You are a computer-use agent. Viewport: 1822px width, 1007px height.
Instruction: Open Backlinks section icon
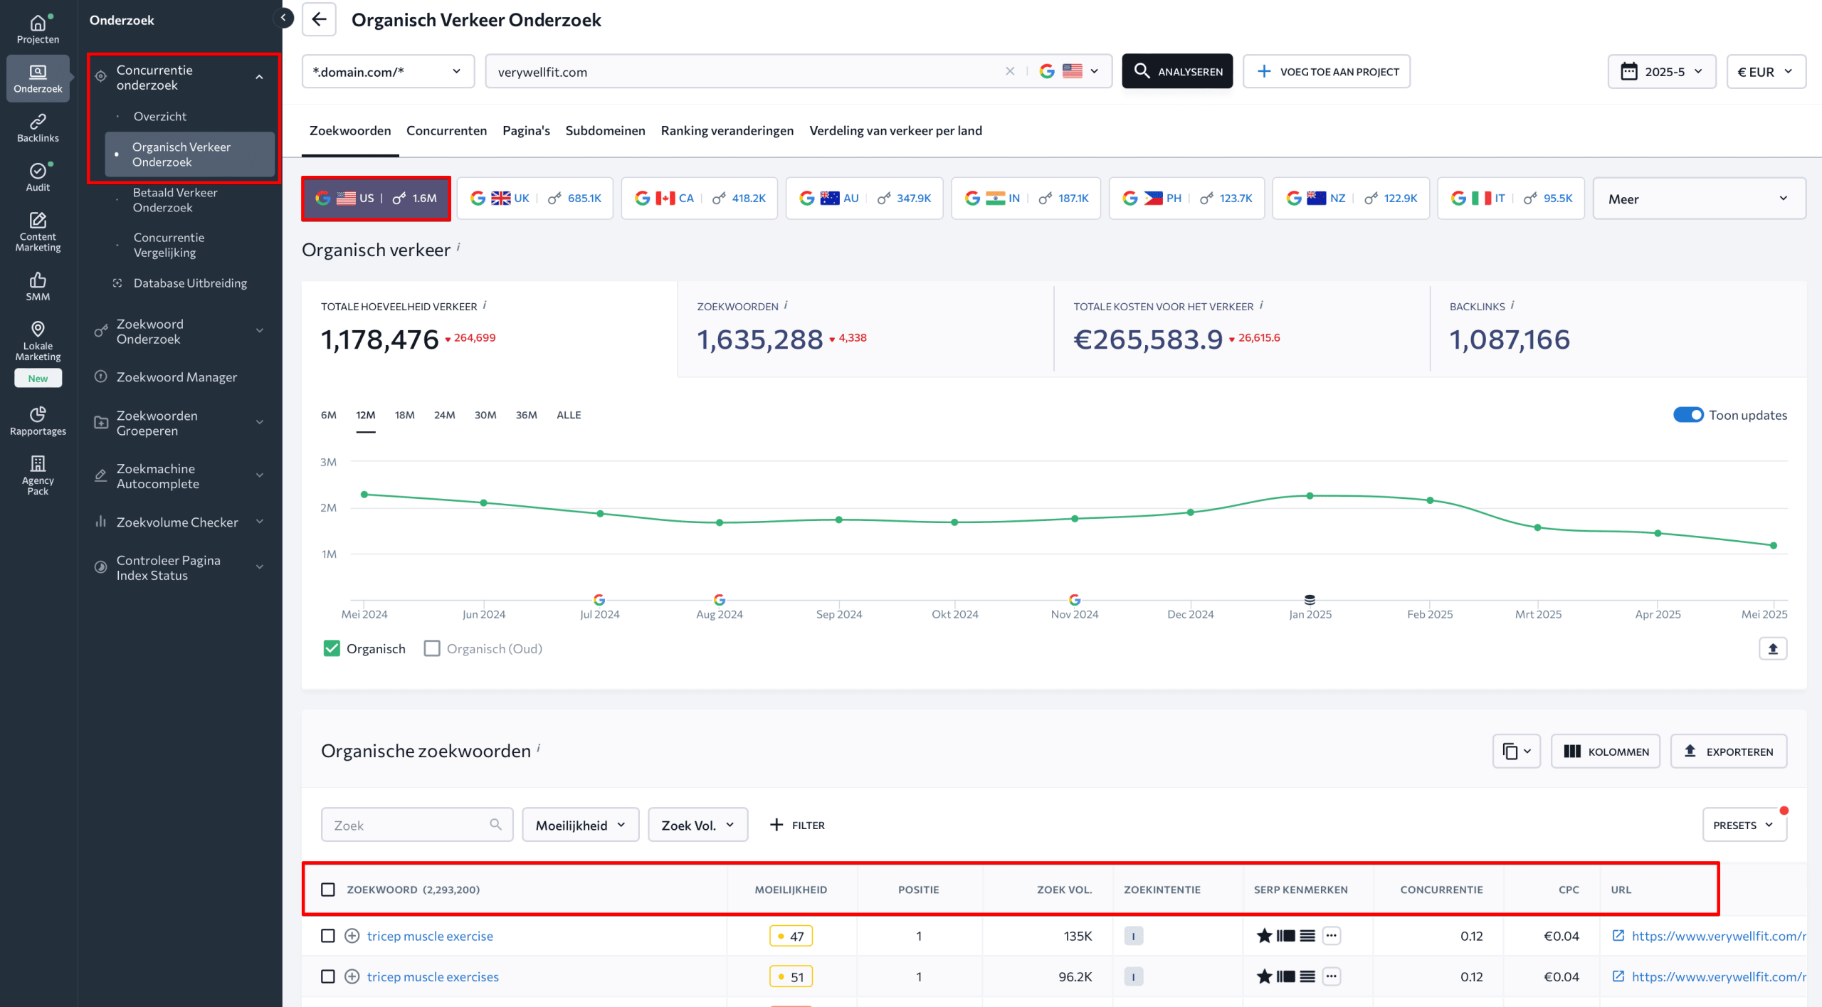tap(38, 122)
